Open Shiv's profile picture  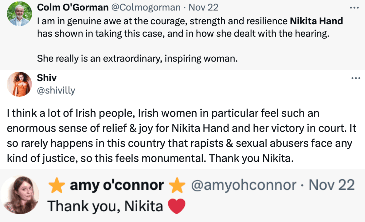click(x=19, y=84)
